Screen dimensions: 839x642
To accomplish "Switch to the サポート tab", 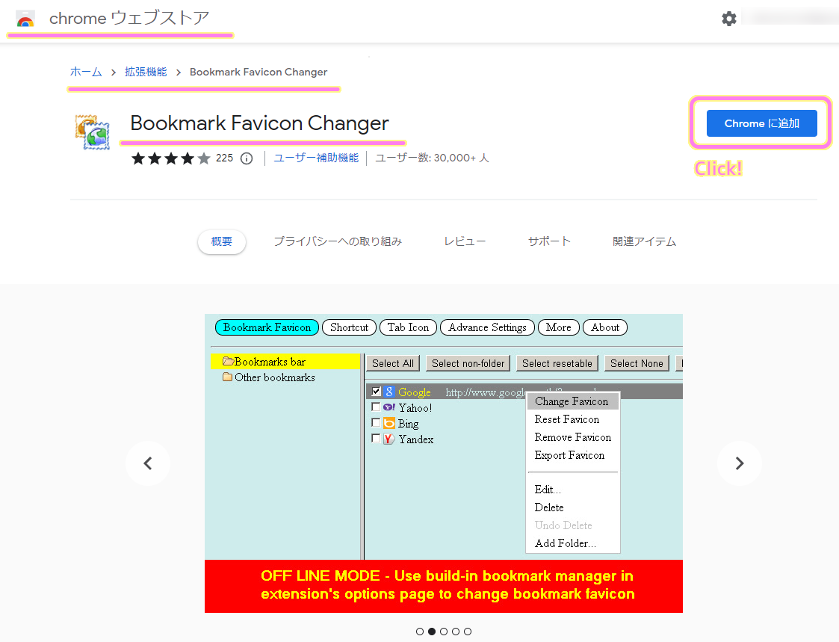I will click(x=549, y=241).
